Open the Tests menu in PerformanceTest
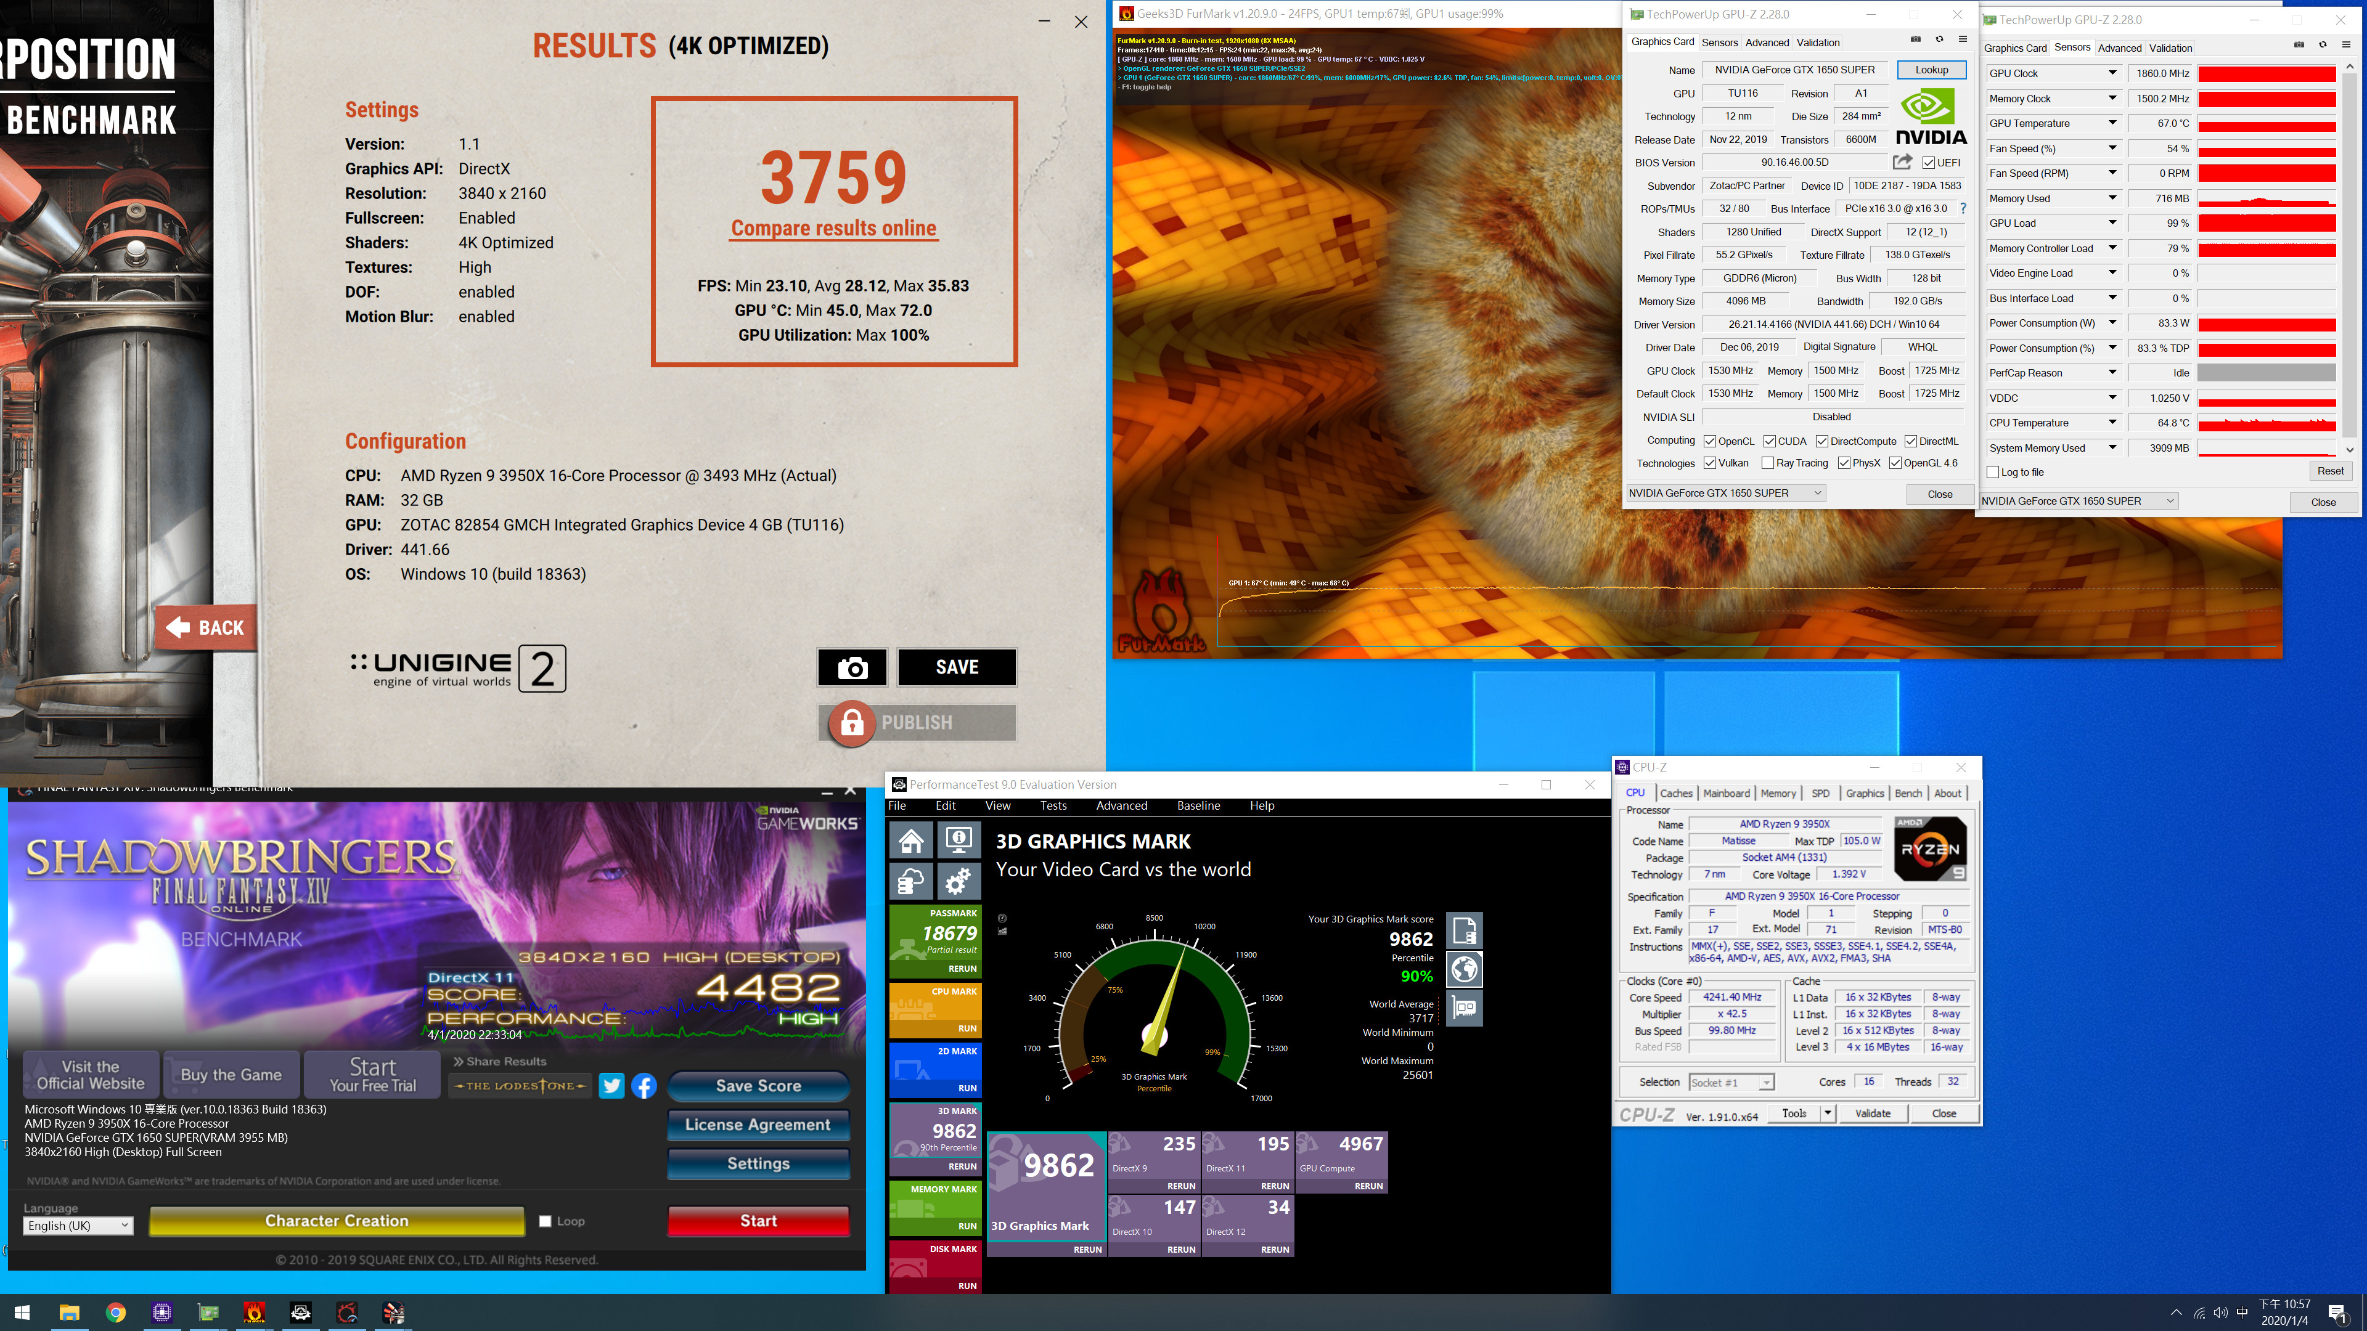This screenshot has width=2367, height=1331. 1053,805
